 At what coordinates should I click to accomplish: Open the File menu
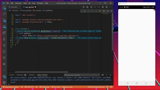click(7, 3)
